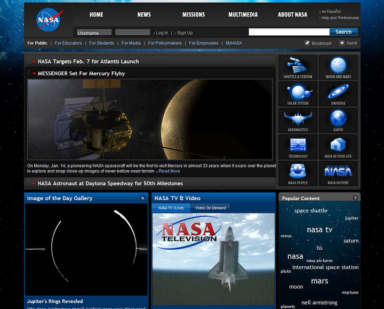Open the ABOUT NASA navigation menu
This screenshot has height=309, width=384.
point(292,15)
